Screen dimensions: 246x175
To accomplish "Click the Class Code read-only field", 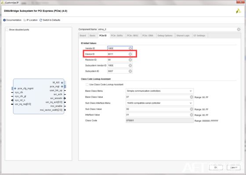I will coord(159,120).
